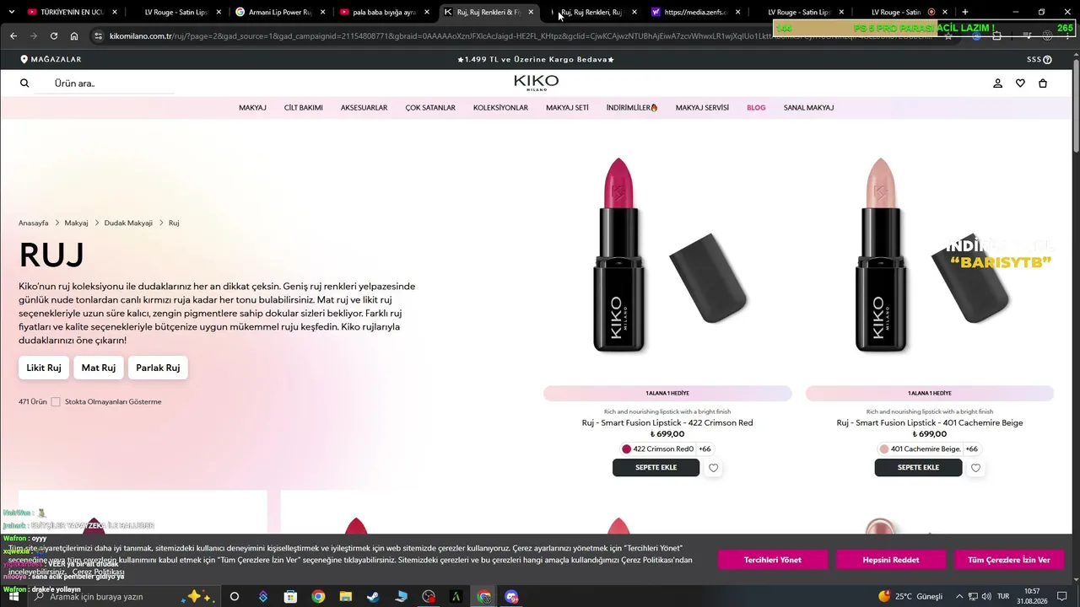Open the İNDİRİMLİLER menu item
Screen dimensions: 1080x607
click(x=632, y=108)
